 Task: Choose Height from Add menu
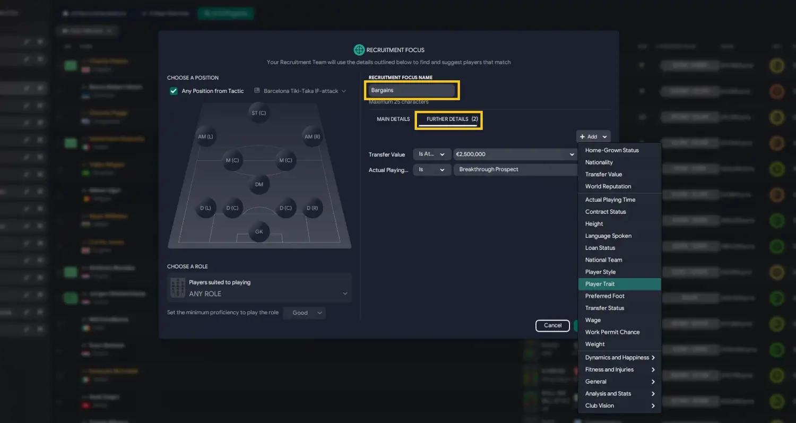click(619, 224)
